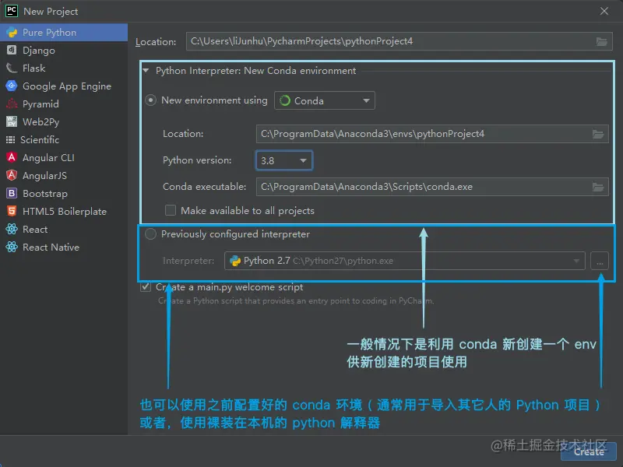Browse folder for Conda executable path
This screenshot has height=467, width=623.
pos(598,187)
